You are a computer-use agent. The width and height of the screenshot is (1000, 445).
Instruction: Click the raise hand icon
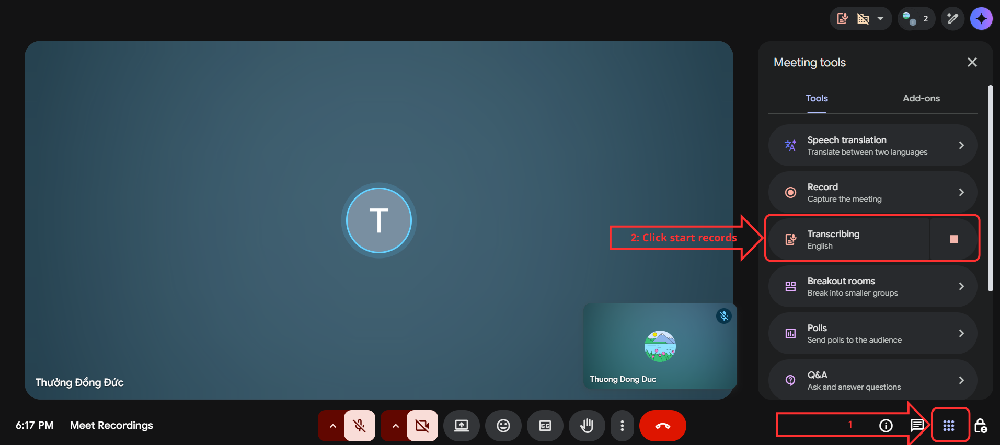click(587, 426)
